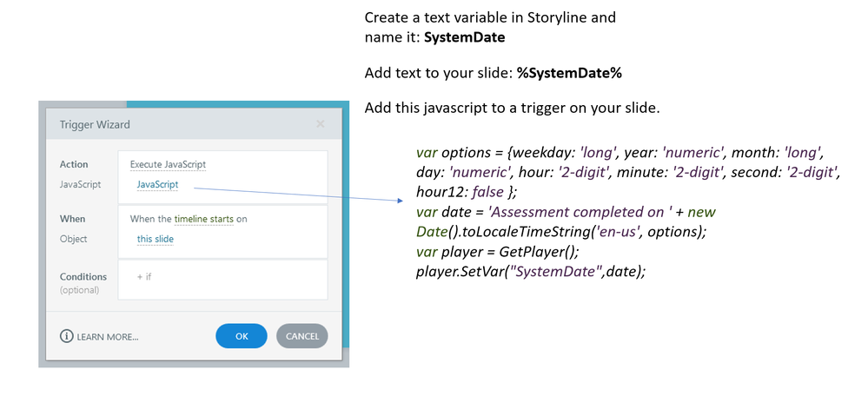
Task: Click the bold When label
Action: [72, 219]
